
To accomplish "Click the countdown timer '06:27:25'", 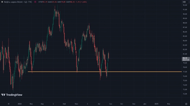I will (x=186, y=60).
